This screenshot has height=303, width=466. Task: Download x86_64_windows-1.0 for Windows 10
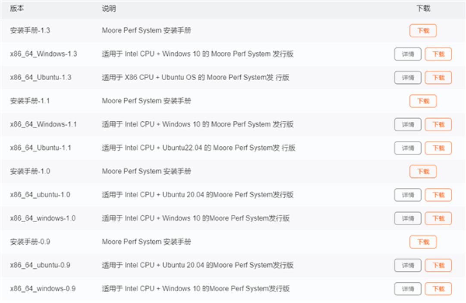[438, 218]
